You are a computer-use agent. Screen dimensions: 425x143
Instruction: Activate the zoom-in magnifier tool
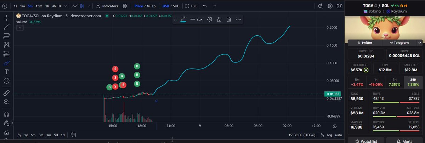(x=6, y=102)
